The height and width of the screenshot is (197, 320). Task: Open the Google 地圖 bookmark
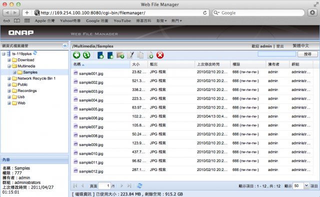(x=97, y=21)
